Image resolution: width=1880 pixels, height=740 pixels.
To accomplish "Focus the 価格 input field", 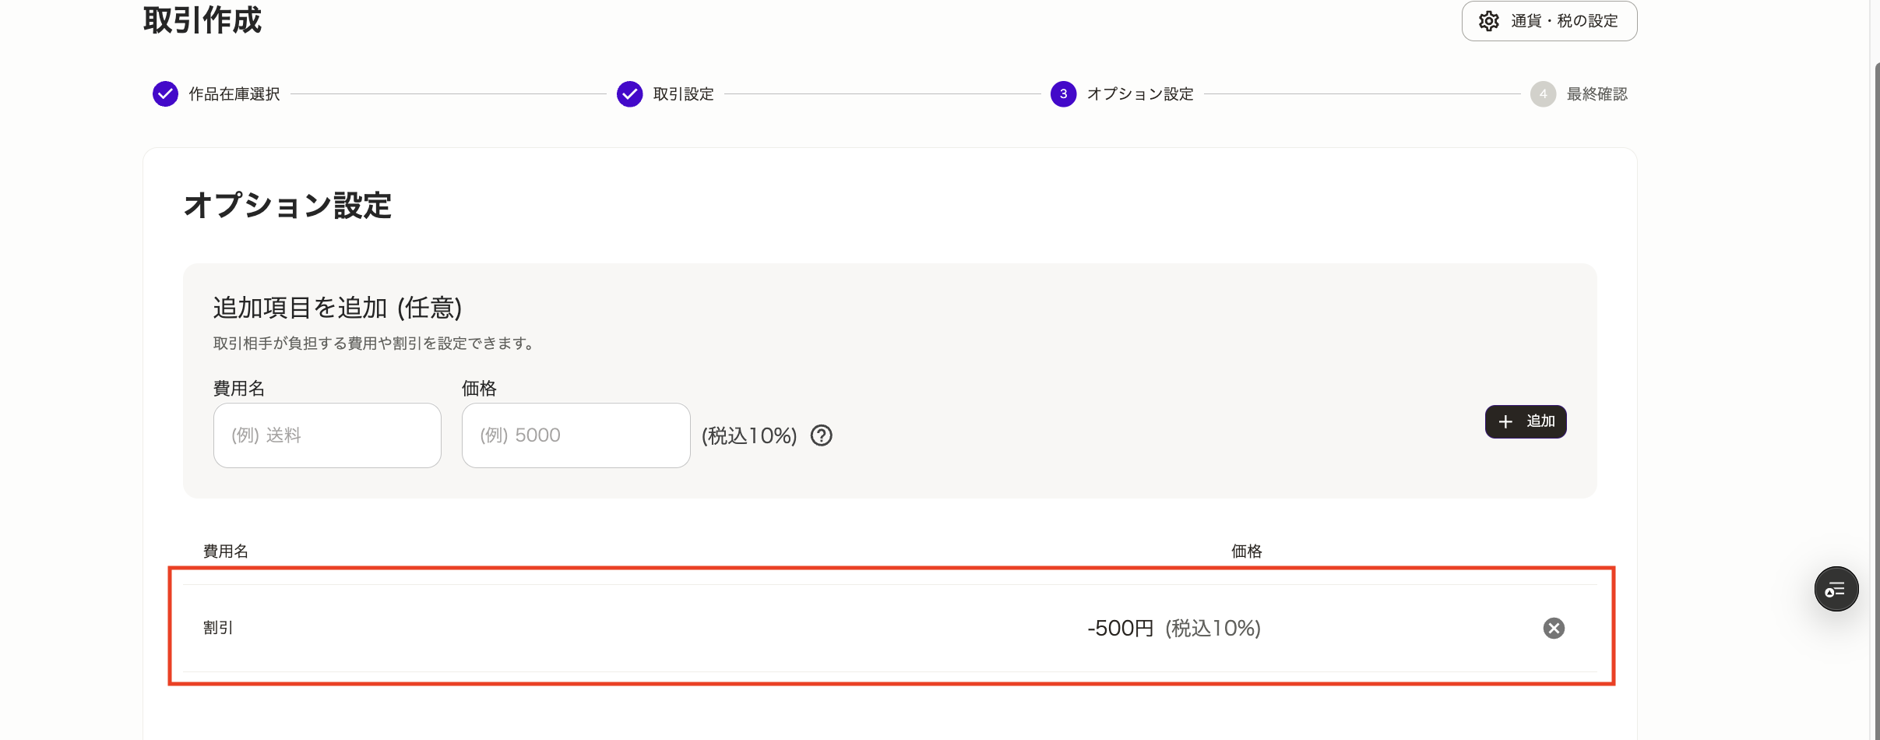I will click(576, 435).
